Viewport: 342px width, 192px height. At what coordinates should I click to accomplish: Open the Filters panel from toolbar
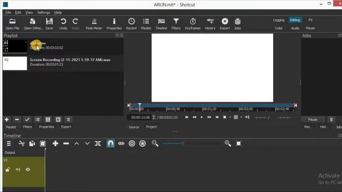176,24
